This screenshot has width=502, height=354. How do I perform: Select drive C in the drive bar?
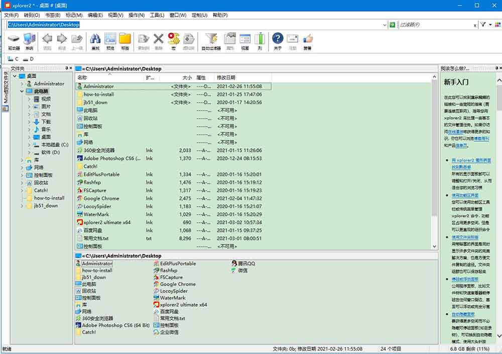(13, 59)
